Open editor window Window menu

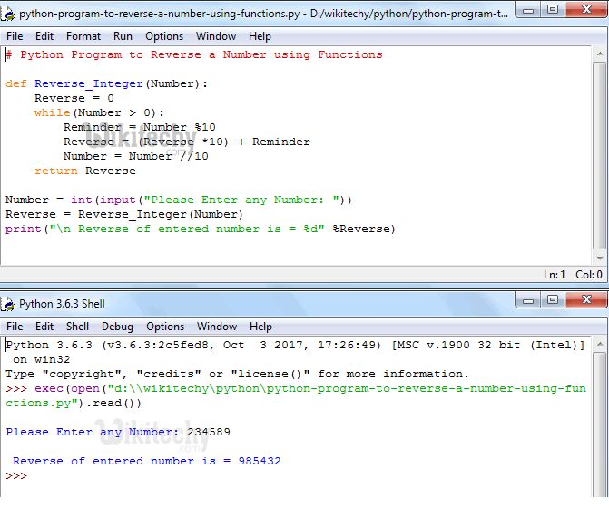[x=216, y=36]
